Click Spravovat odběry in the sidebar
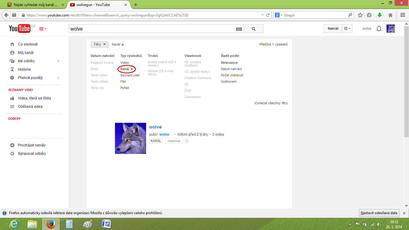 coord(32,154)
